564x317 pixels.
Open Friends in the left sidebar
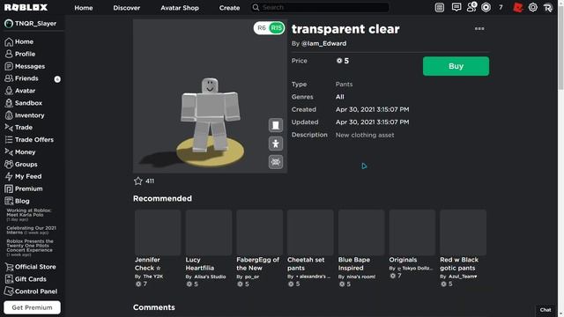(21, 78)
